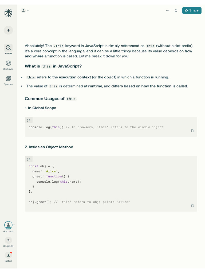
Task: Select the Spaces label in sidebar
Action: (x=8, y=84)
